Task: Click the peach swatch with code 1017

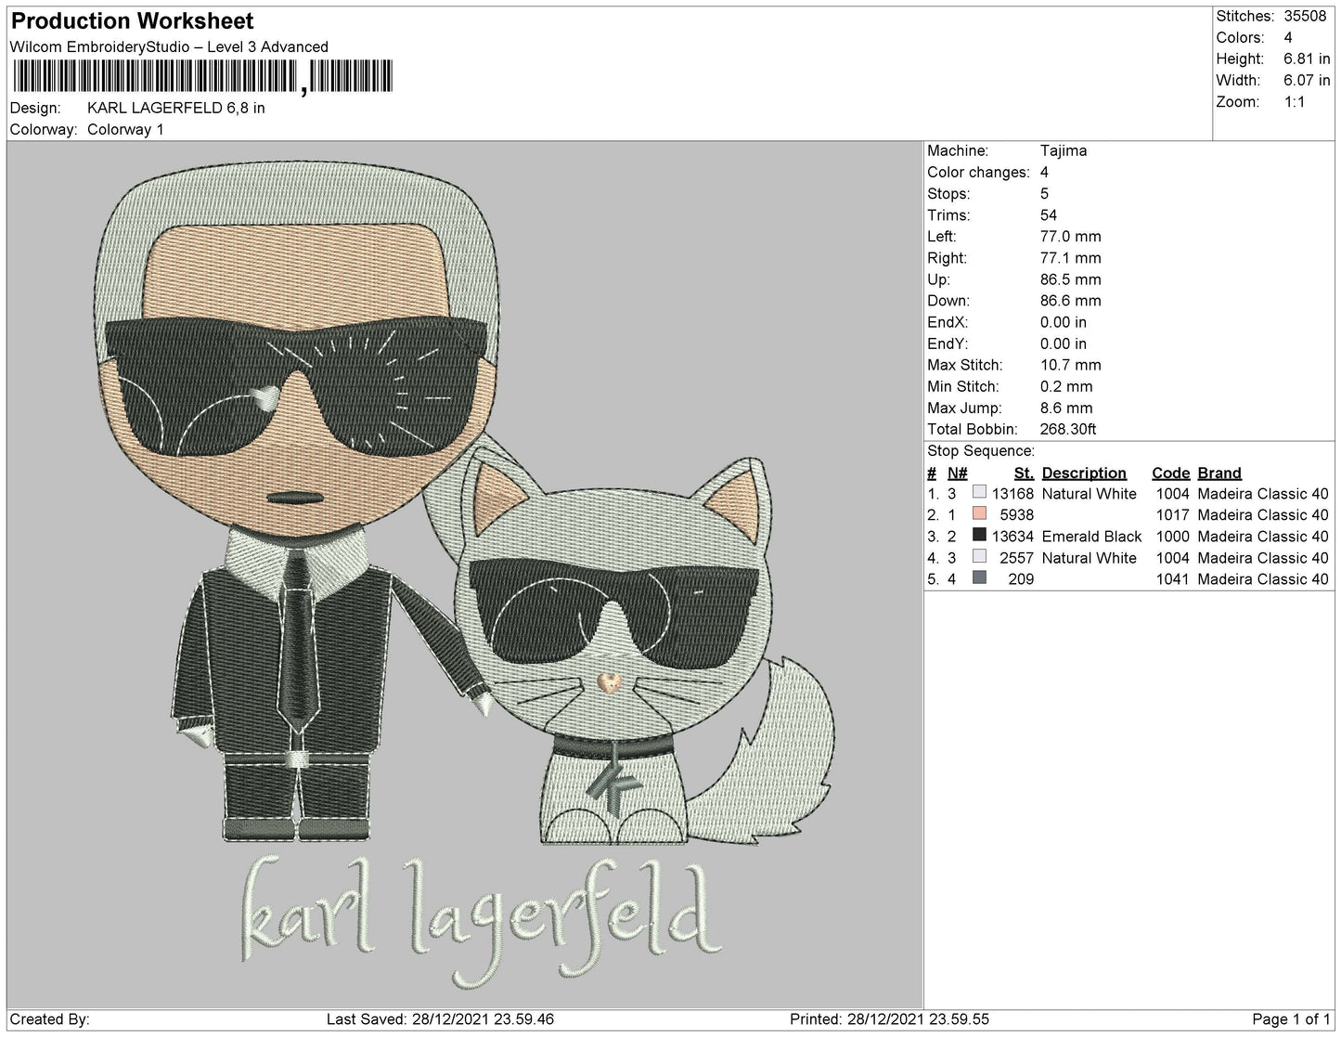Action: (979, 514)
